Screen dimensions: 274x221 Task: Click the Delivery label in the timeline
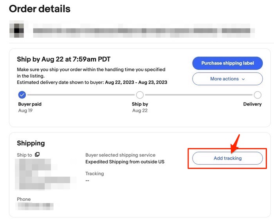pos(252,104)
